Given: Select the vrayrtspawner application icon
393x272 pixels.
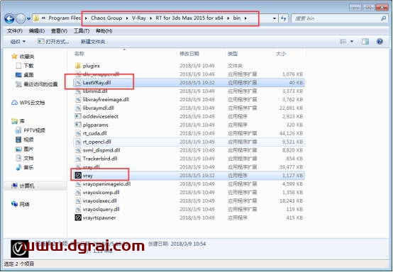Looking at the screenshot, I should coord(78,217).
